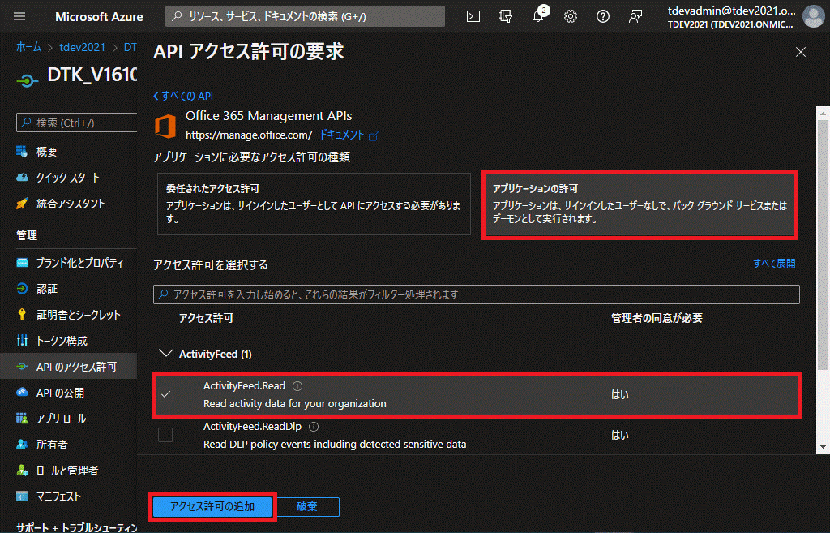Open 統合アシスタント menu item

pyautogui.click(x=69, y=204)
